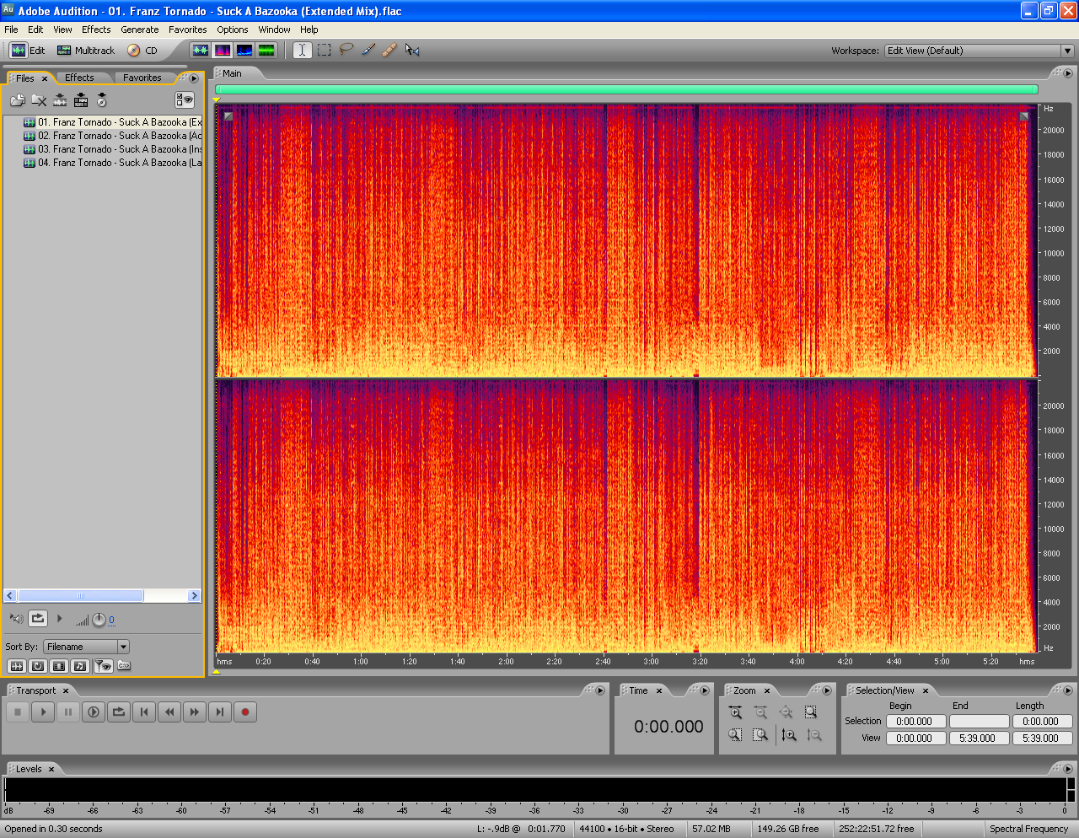Switch to the Favorites tab
The width and height of the screenshot is (1079, 838).
click(x=142, y=78)
